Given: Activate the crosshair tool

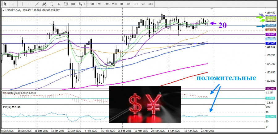Looking at the screenshot, I should [13, 4].
